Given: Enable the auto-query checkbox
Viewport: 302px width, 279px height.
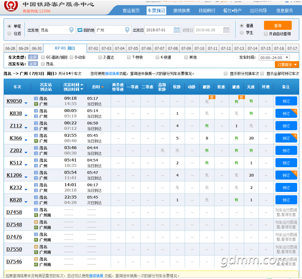Looking at the screenshot, I should coord(266,34).
